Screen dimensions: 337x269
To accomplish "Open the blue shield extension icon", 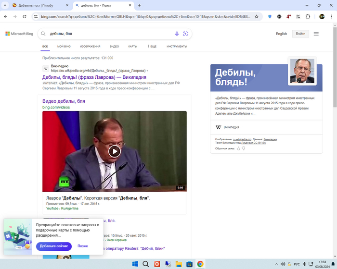I will (270, 16).
